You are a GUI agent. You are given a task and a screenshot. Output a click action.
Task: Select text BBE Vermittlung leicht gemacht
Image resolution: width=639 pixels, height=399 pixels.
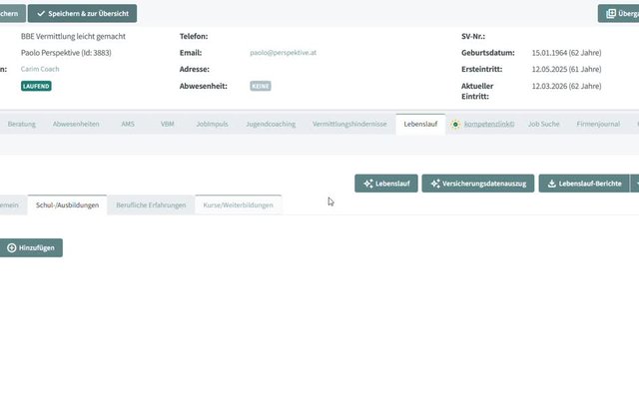pyautogui.click(x=73, y=36)
